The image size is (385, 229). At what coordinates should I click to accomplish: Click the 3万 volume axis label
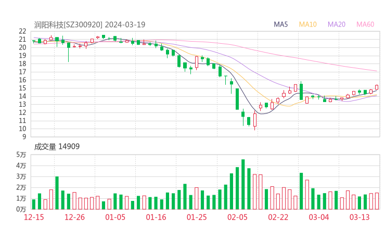(x=21, y=176)
